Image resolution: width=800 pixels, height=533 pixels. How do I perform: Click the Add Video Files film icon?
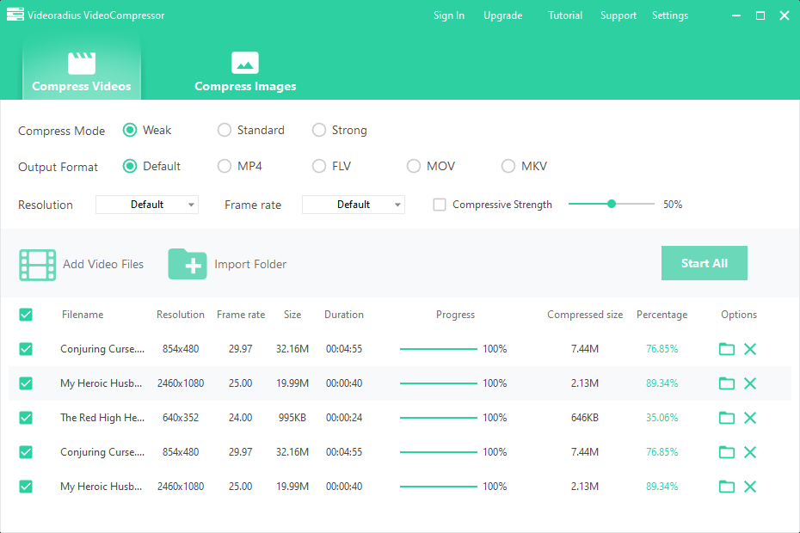click(x=38, y=265)
